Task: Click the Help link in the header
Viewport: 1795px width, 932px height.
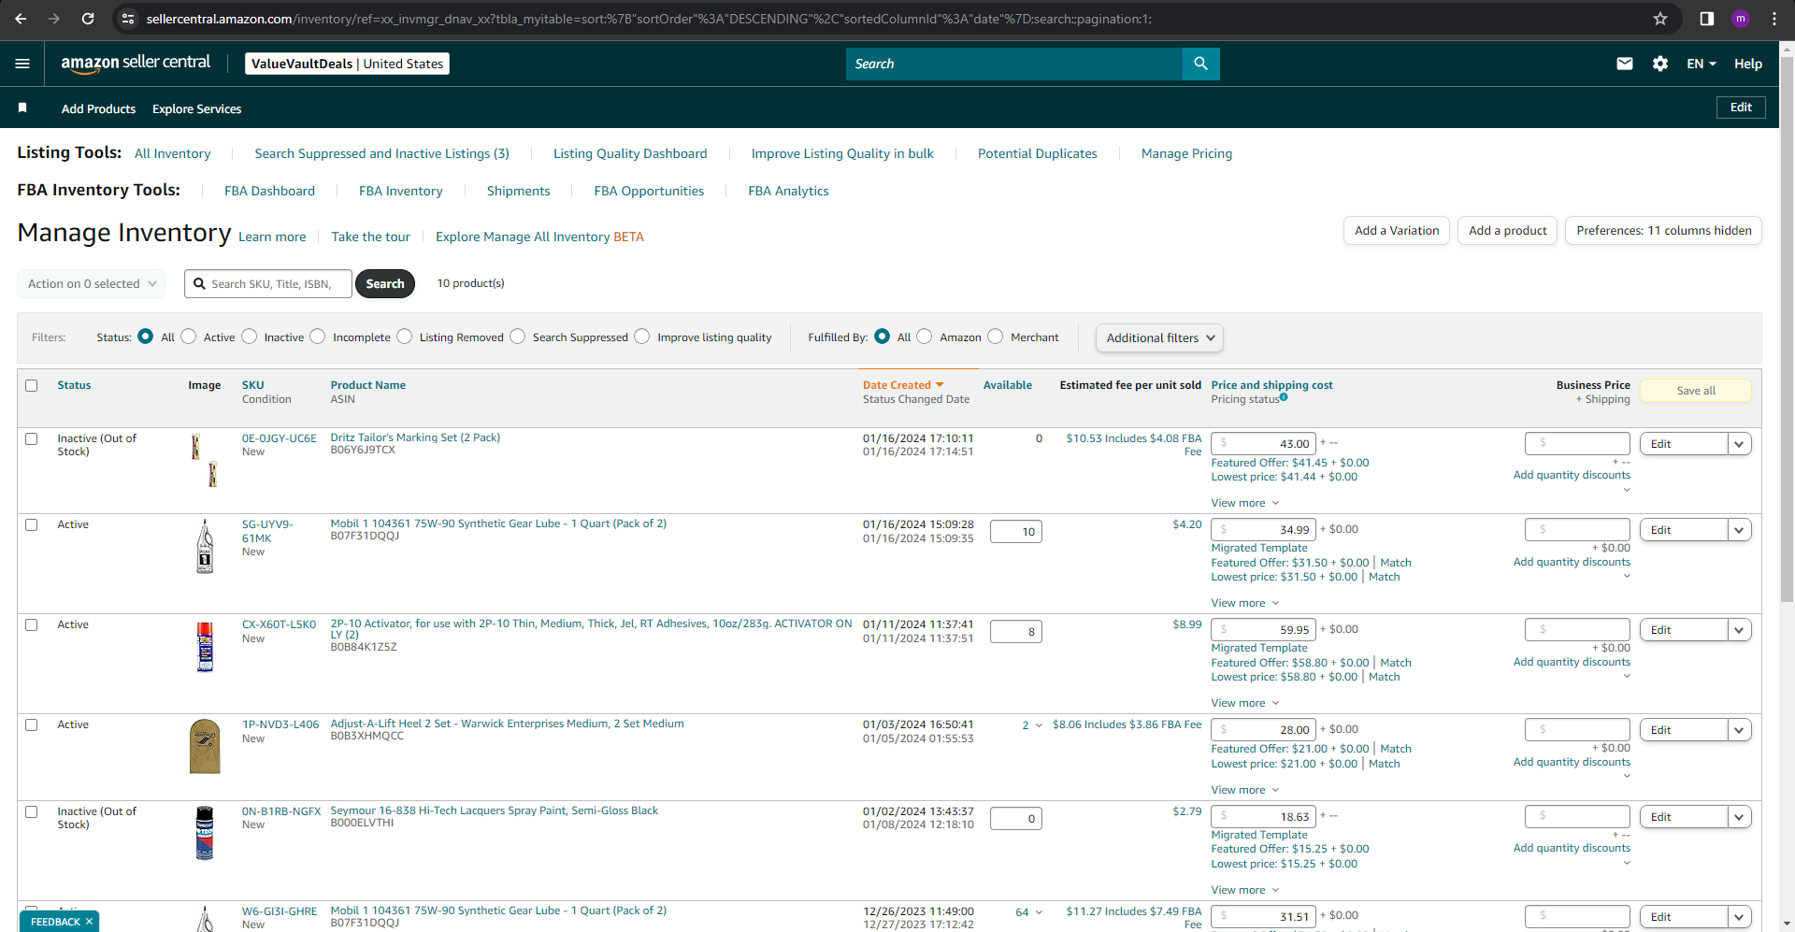Action: click(1748, 64)
